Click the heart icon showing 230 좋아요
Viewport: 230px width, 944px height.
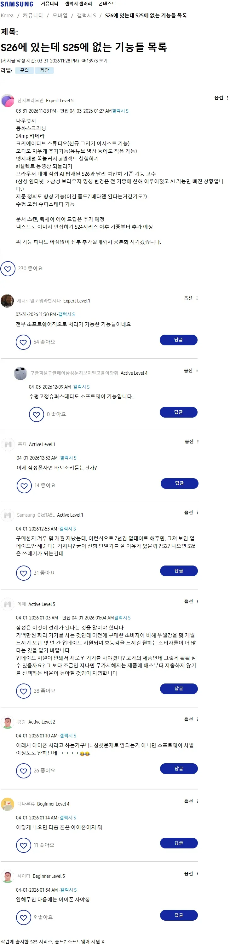(x=8, y=269)
